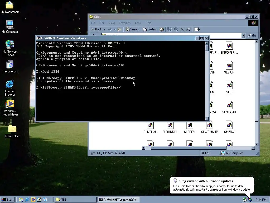Open the View menu in I386 window
The height and width of the screenshot is (203, 270).
click(x=112, y=23)
